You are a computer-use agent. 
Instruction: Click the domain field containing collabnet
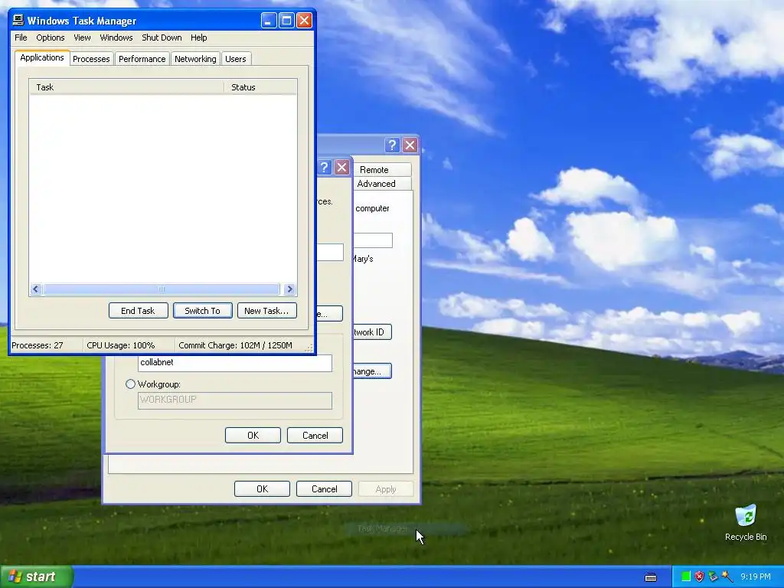[x=234, y=363]
